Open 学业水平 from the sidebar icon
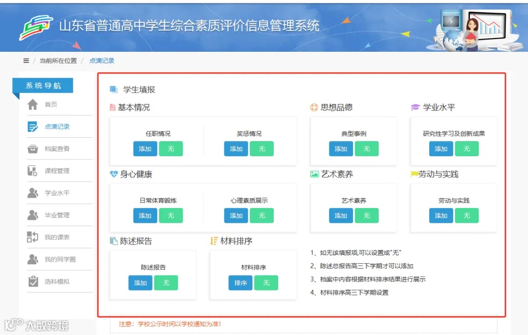 pyautogui.click(x=32, y=193)
